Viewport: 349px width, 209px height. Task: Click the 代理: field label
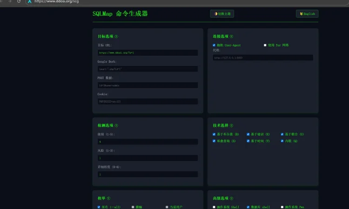(216, 50)
